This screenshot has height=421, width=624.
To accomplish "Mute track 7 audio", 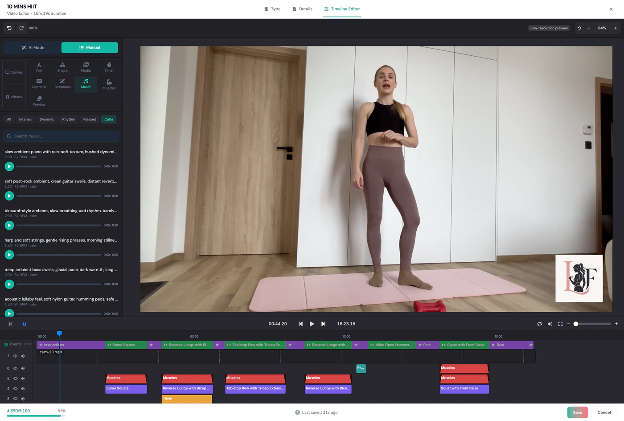I will [x=23, y=356].
